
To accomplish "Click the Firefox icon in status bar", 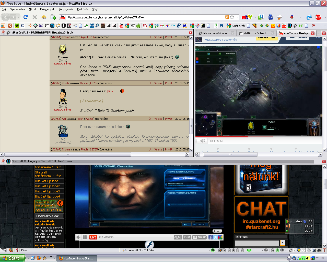I will (x=11, y=250).
